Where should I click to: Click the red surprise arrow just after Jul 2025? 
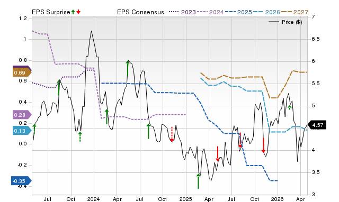(x=240, y=140)
